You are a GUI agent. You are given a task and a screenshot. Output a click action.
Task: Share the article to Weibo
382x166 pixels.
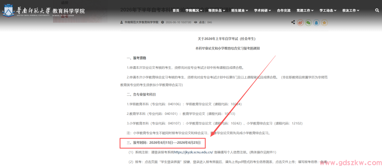tap(300, 23)
